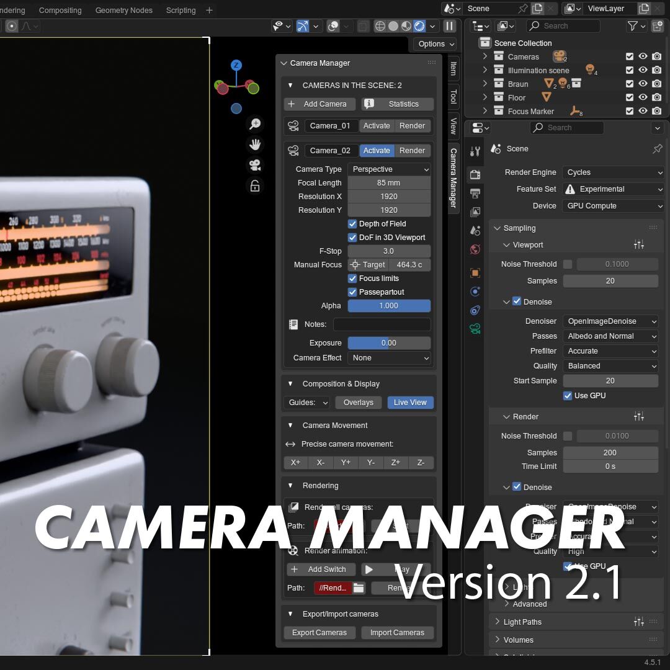
Task: Adjust the Alpha slider
Action: 389,306
